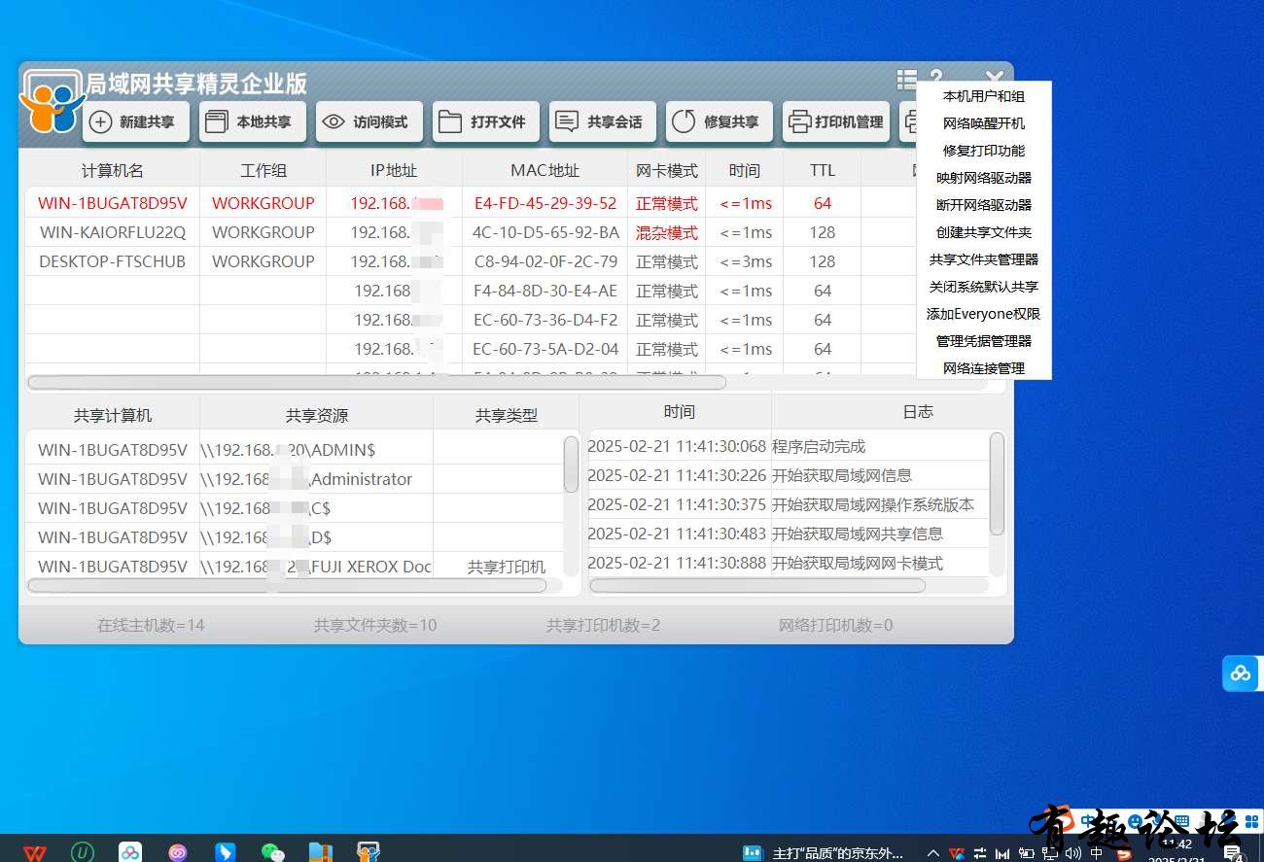
Task: Open the floating Baidu cloud desktop widget
Action: 1242,673
